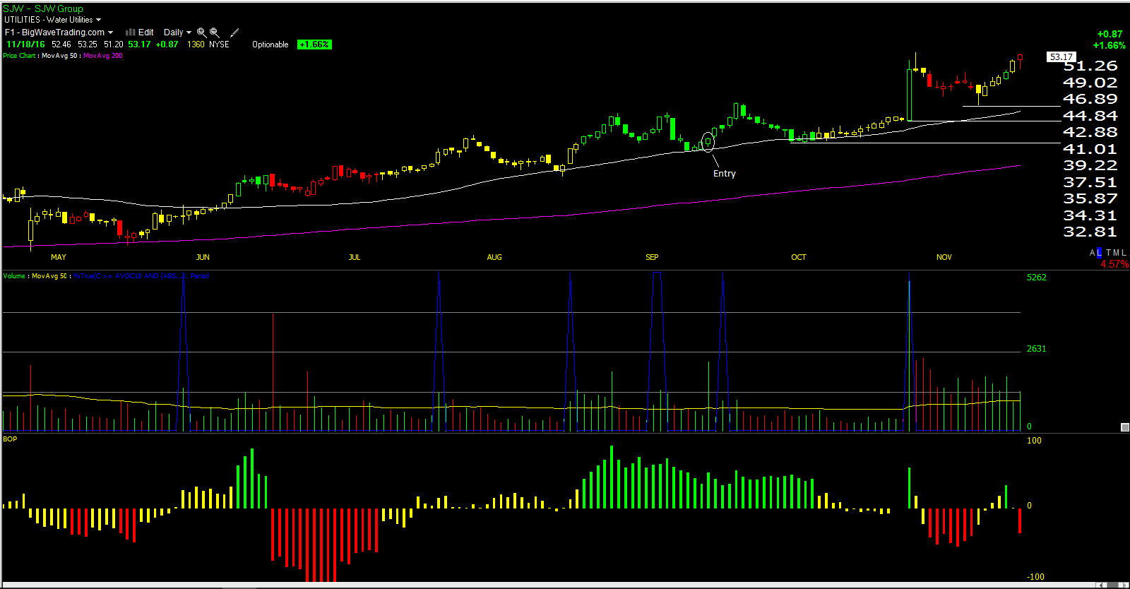Click the 5262 volume scale value
The width and height of the screenshot is (1130, 589).
pyautogui.click(x=1037, y=278)
